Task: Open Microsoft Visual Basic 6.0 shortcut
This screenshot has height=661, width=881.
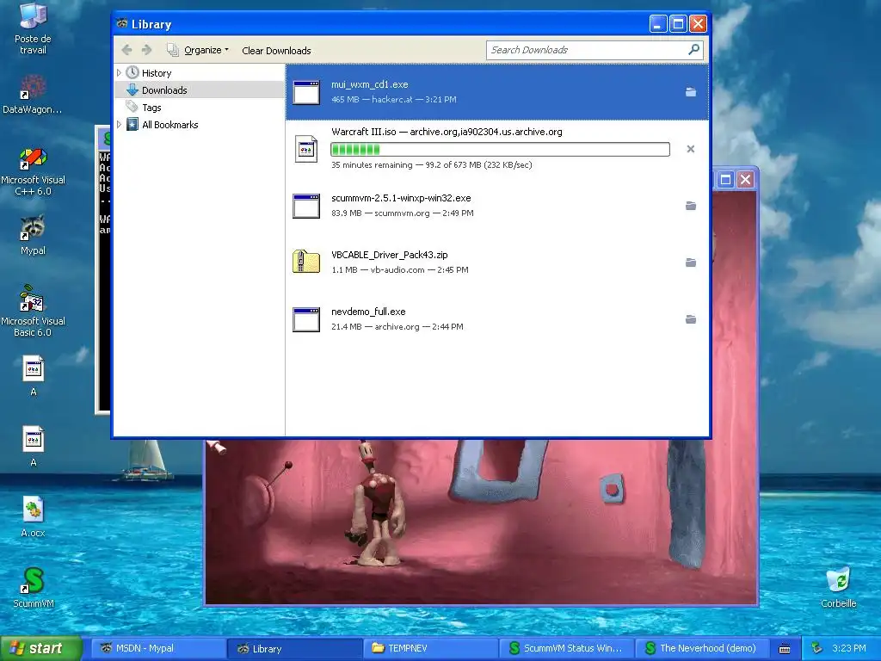Action: pos(33,311)
